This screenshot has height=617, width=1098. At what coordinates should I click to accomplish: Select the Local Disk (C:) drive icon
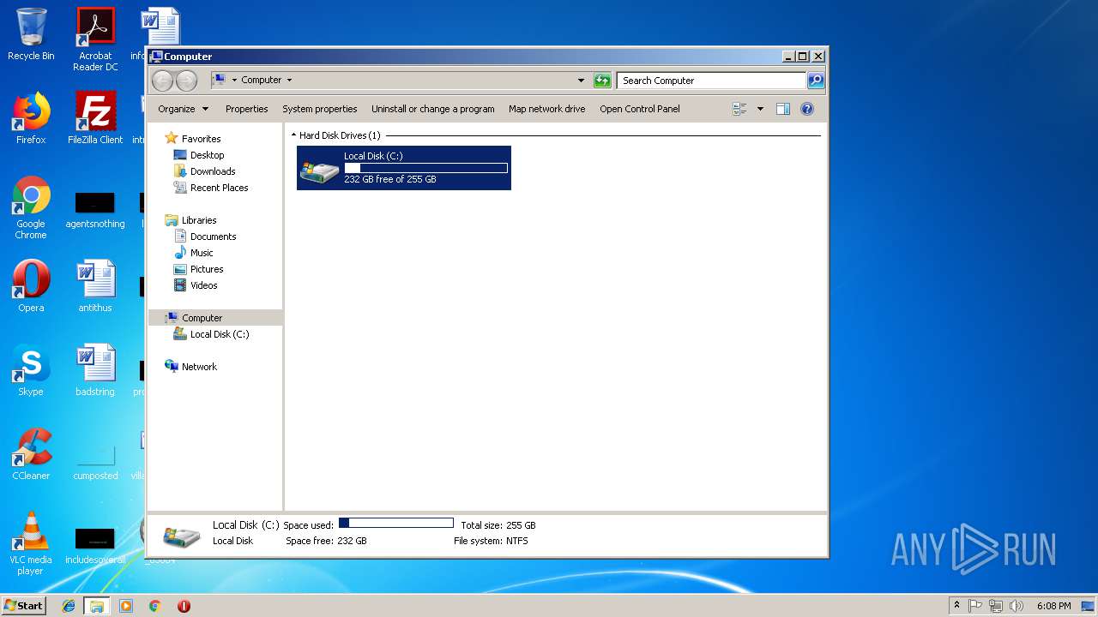pos(319,169)
